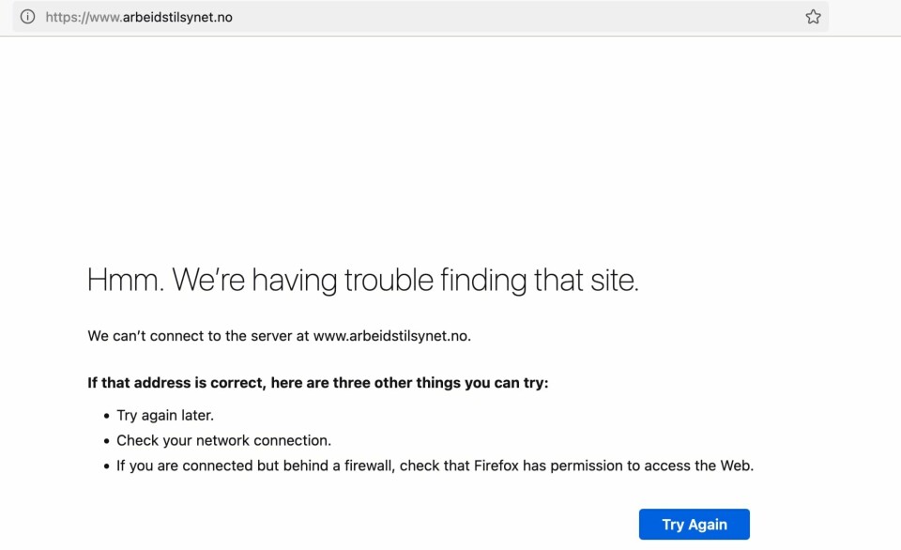Click empty space inside the address bar
The height and width of the screenshot is (550, 901).
(516, 17)
